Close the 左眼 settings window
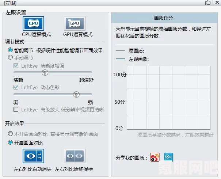Image resolution: width=221 pixels, height=179 pixels. [217, 3]
